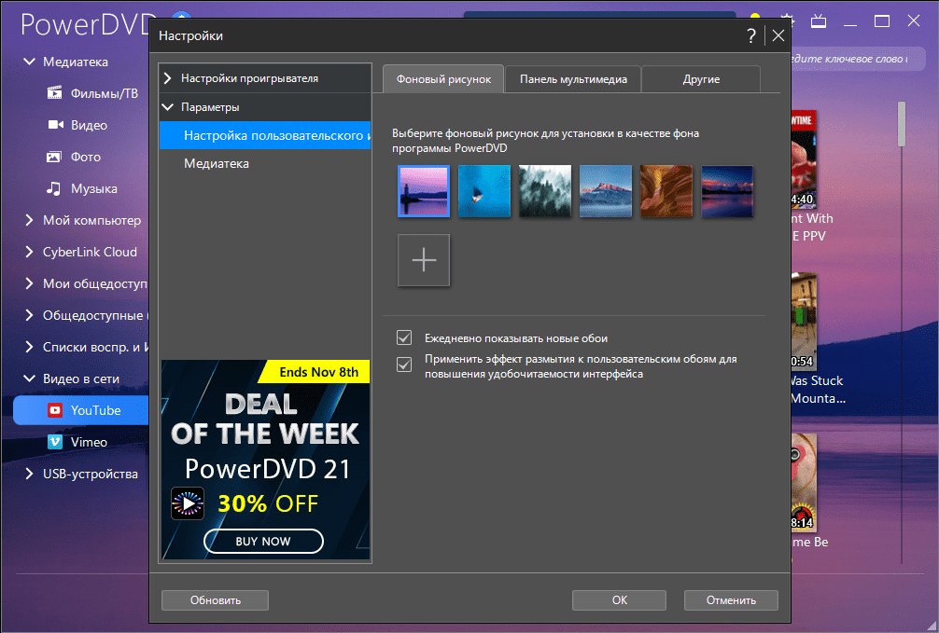Click the main window vertical scrollbar
This screenshot has height=633, width=939.
click(x=902, y=124)
